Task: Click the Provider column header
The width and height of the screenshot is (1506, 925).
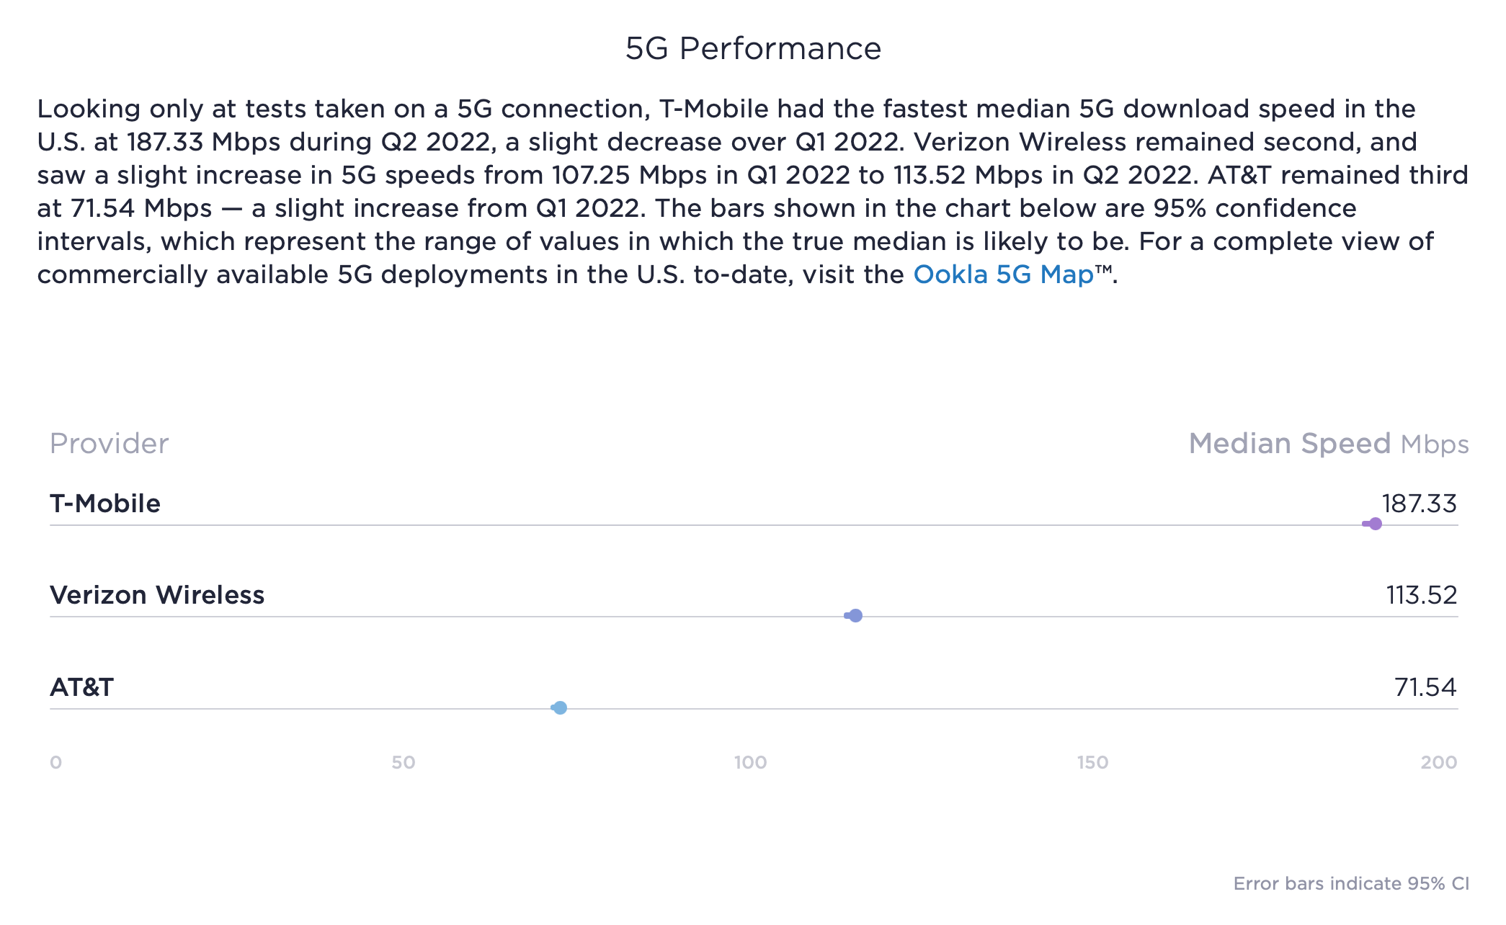Action: (x=109, y=444)
